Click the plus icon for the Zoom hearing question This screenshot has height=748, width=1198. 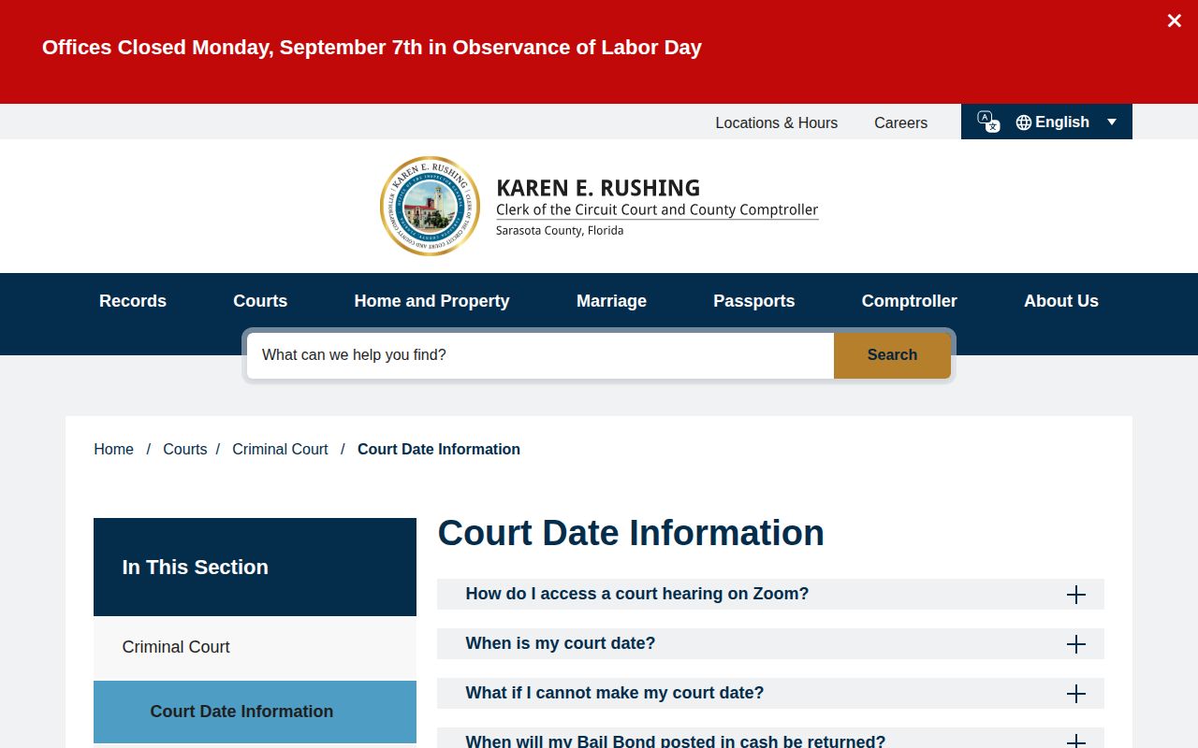pyautogui.click(x=1076, y=595)
